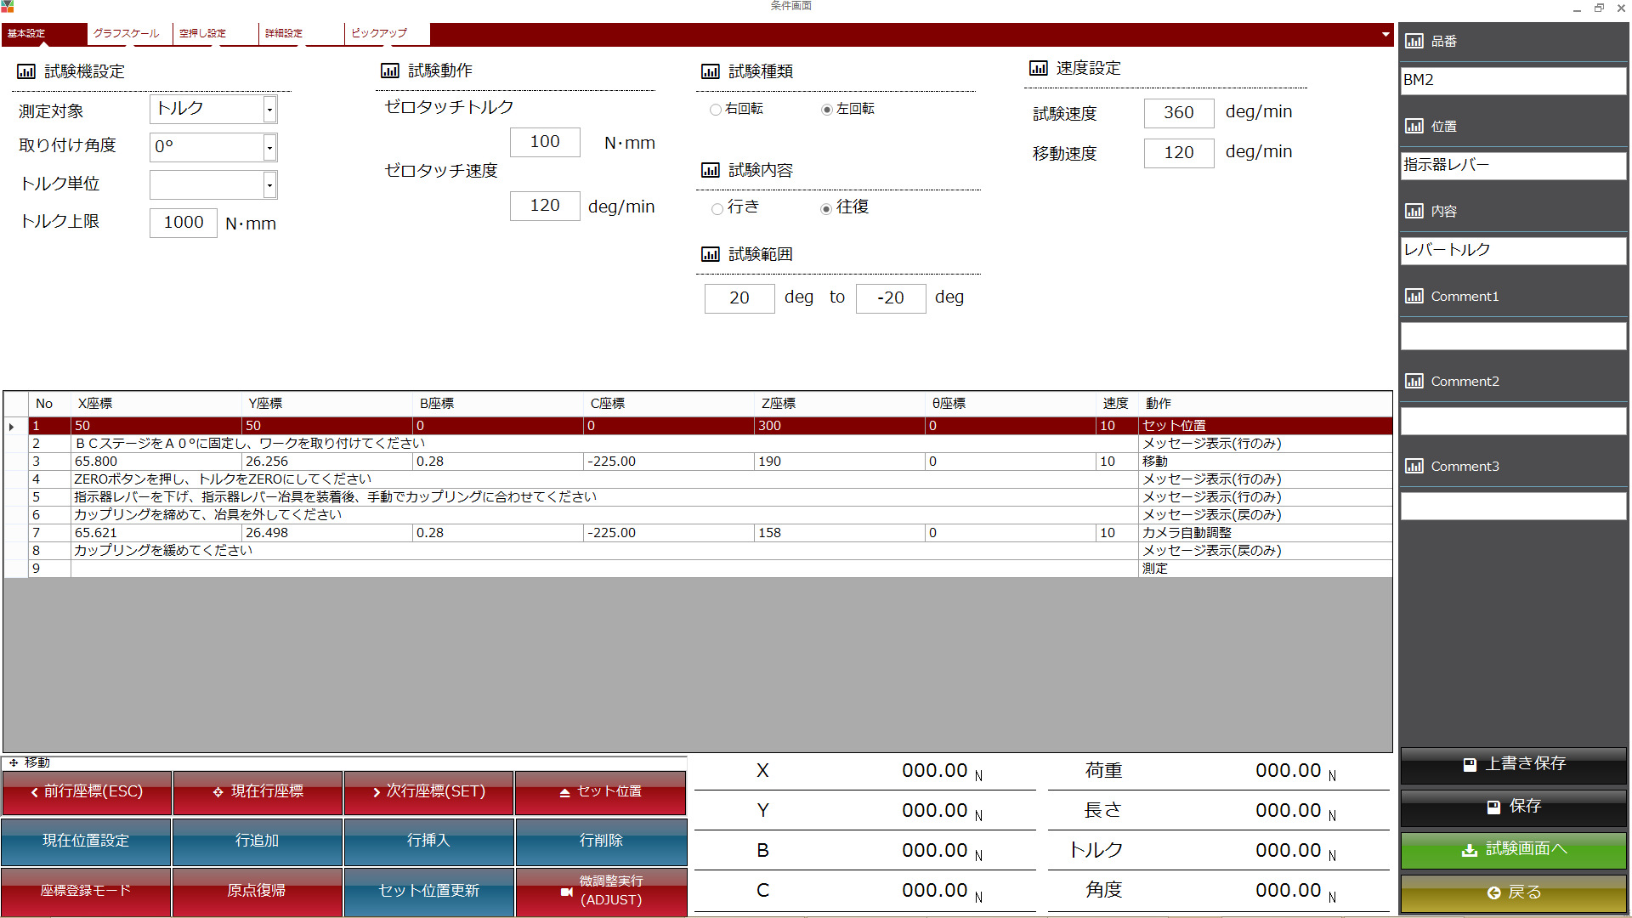Click the back arrow icon on 戻る
Screen dimensions: 1632x918
[1493, 893]
